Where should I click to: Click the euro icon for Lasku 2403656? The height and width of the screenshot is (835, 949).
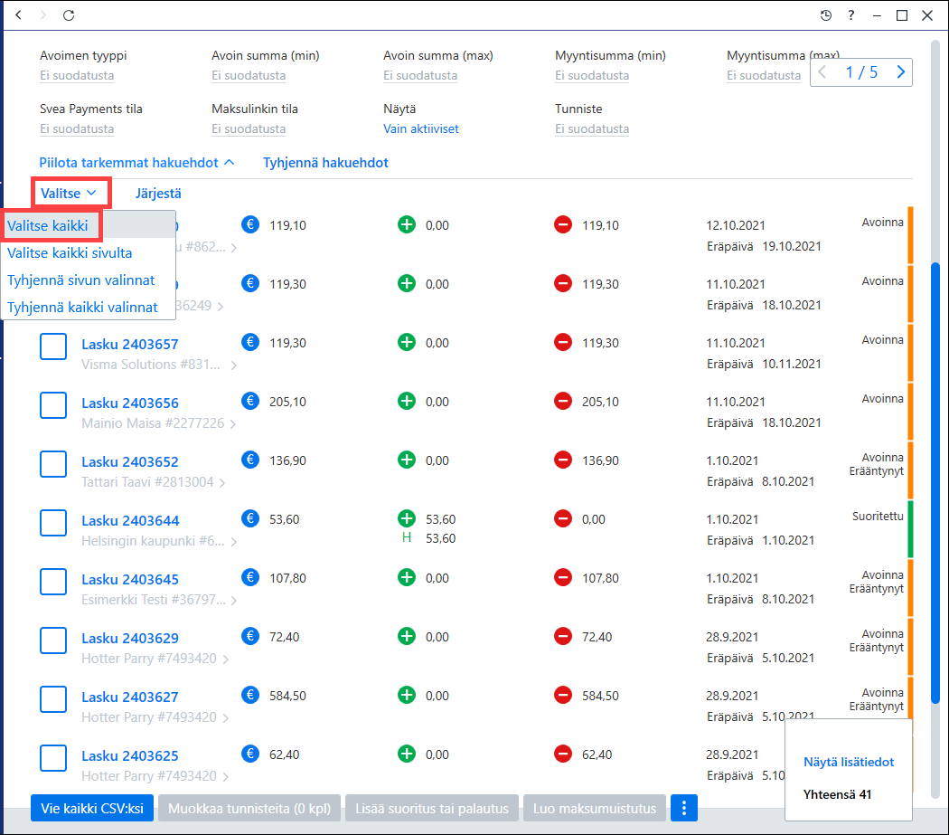pos(250,401)
